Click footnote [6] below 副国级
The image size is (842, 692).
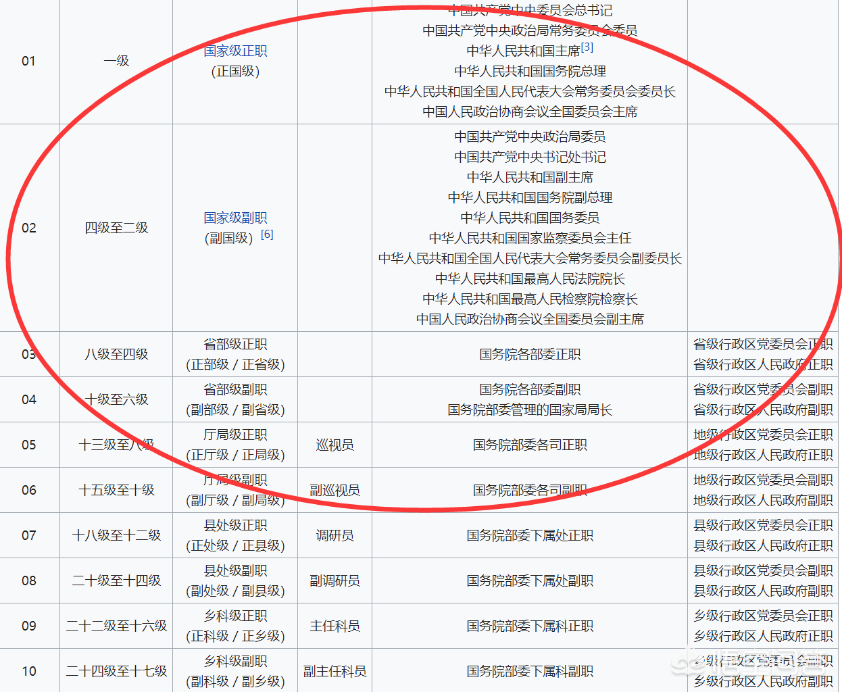pos(268,234)
